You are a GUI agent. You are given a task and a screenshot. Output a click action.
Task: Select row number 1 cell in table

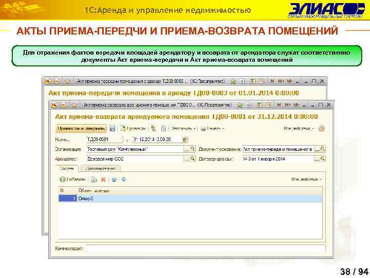click(68, 199)
